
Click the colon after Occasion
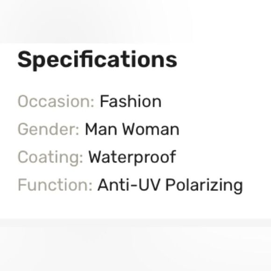pyautogui.click(x=93, y=103)
